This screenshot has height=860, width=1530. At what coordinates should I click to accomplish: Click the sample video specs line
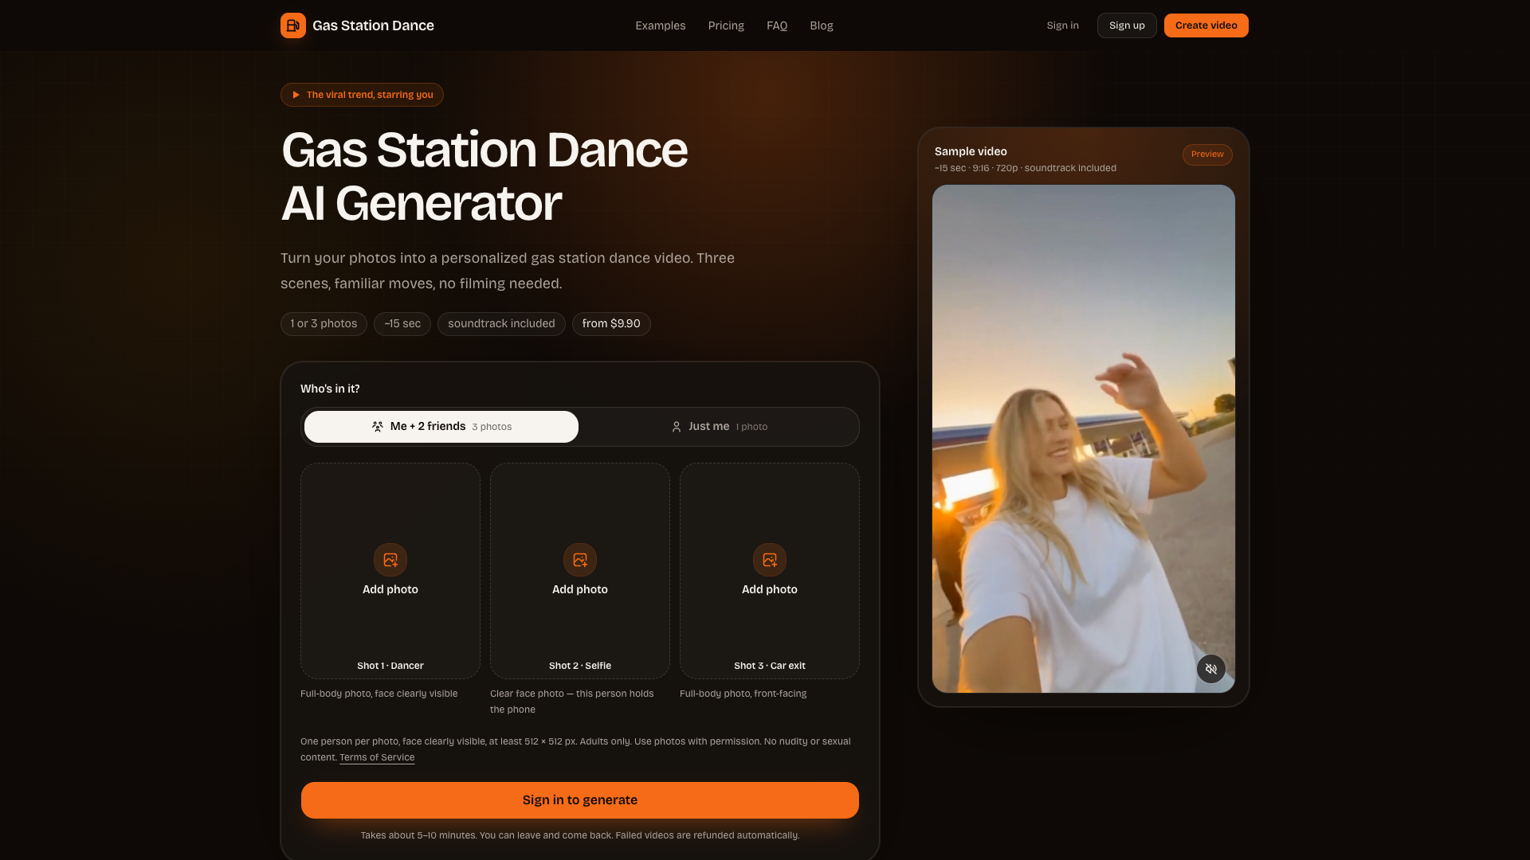click(1026, 168)
